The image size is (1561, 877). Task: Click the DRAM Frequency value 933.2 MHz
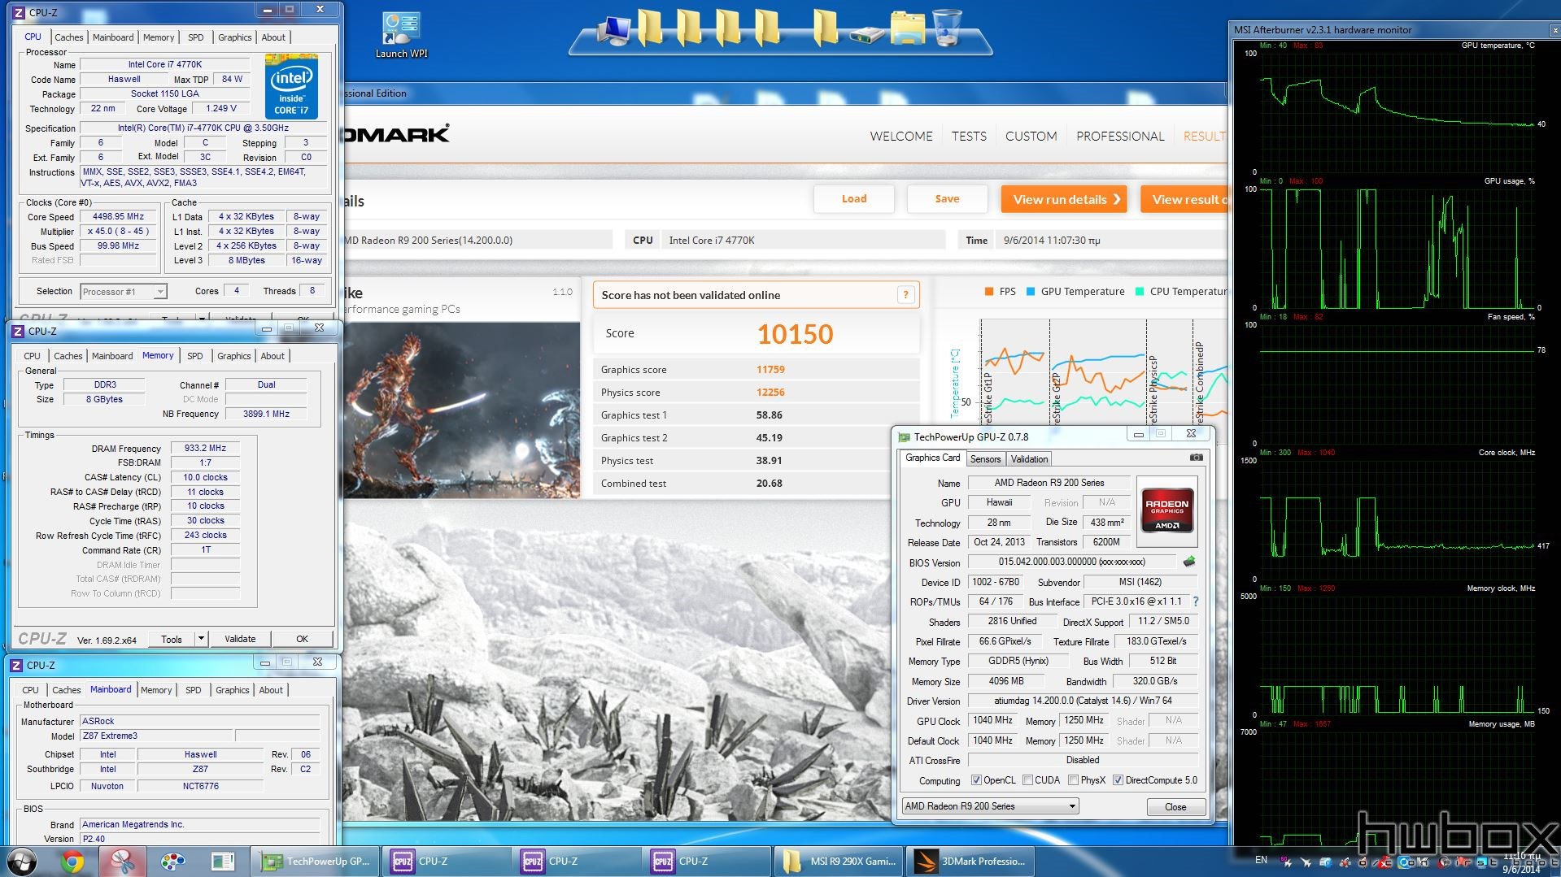(x=205, y=449)
